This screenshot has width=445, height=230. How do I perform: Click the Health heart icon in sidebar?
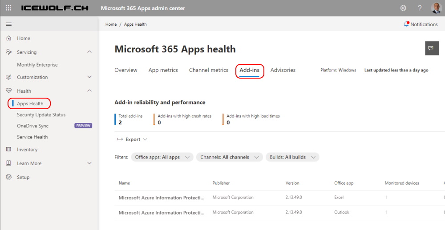pyautogui.click(x=9, y=91)
